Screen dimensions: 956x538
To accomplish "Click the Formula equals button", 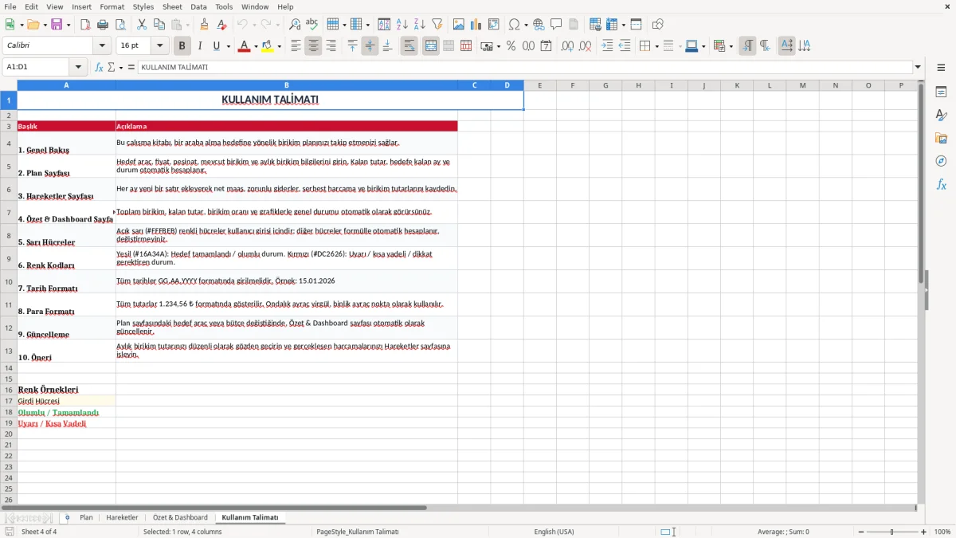I will click(131, 67).
